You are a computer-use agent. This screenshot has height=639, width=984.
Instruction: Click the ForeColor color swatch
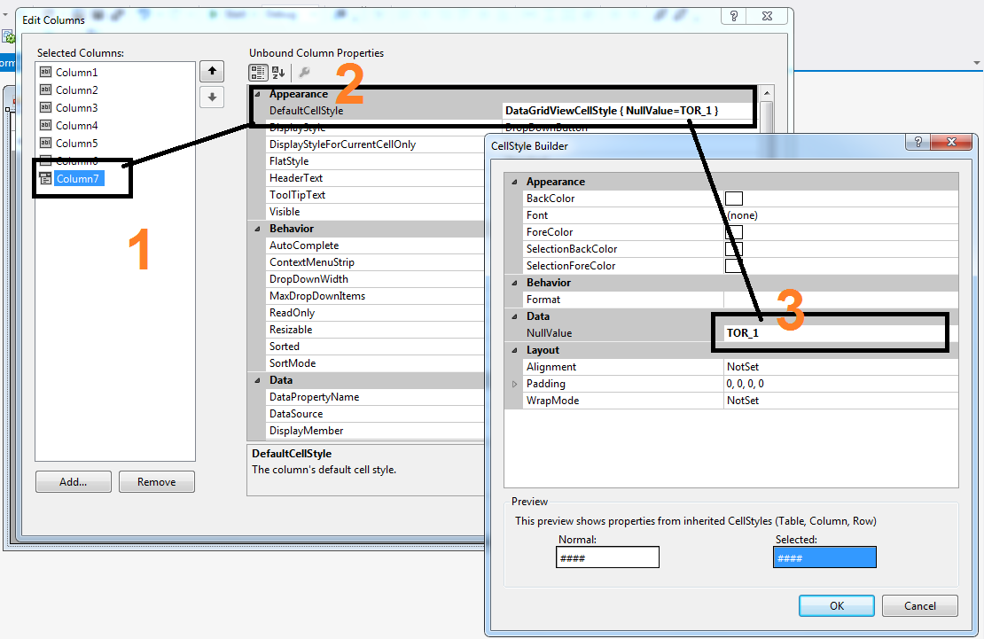tap(734, 232)
